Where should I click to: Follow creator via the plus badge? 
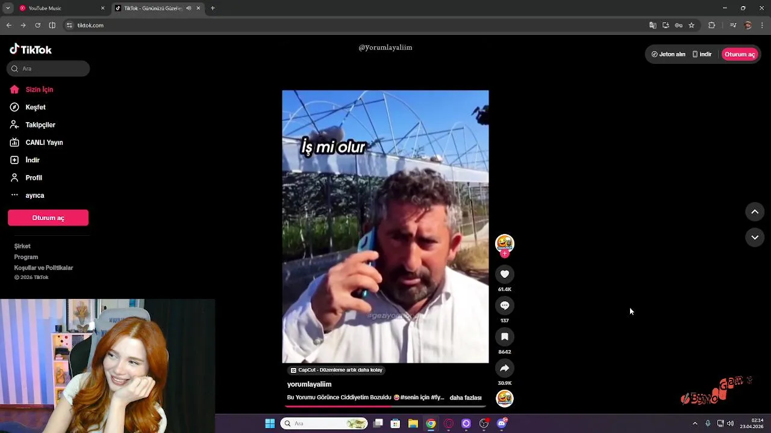[x=505, y=254]
